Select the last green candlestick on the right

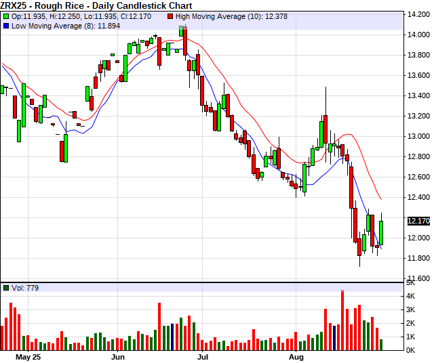click(381, 228)
